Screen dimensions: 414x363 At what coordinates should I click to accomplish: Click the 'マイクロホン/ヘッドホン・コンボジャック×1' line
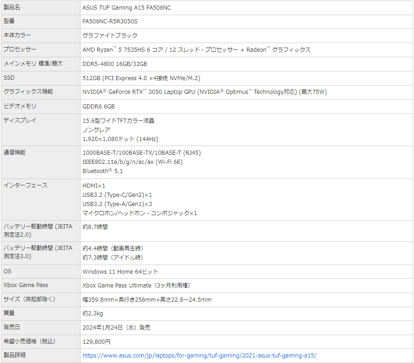(x=140, y=213)
